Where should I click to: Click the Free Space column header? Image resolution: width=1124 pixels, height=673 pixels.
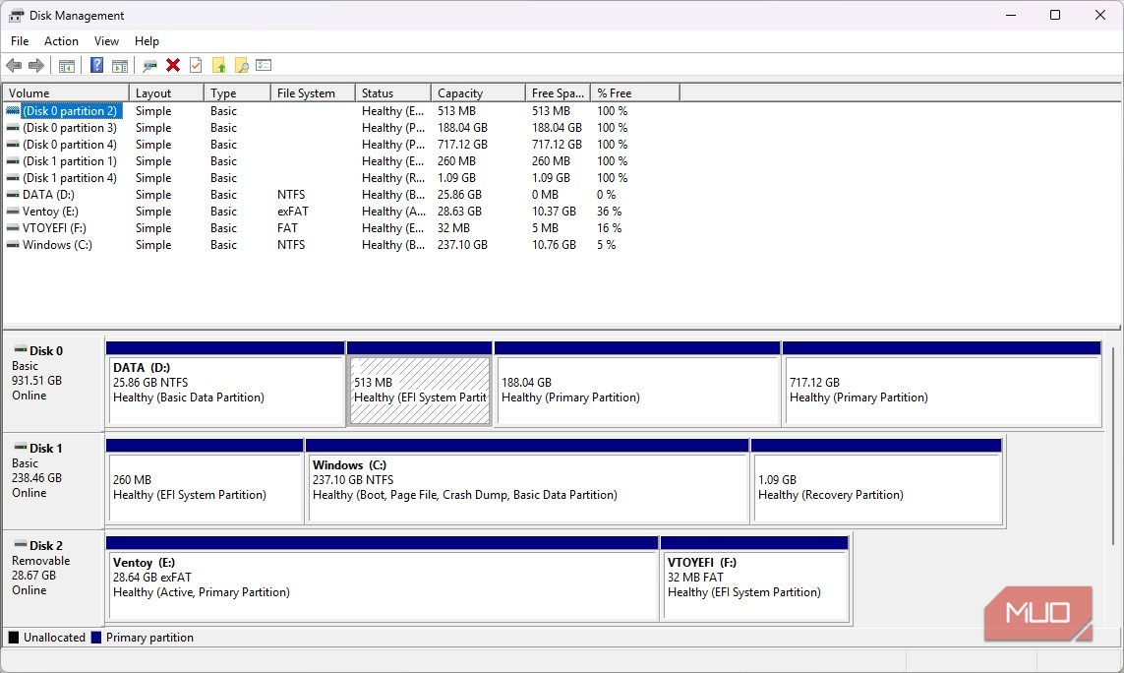[558, 93]
